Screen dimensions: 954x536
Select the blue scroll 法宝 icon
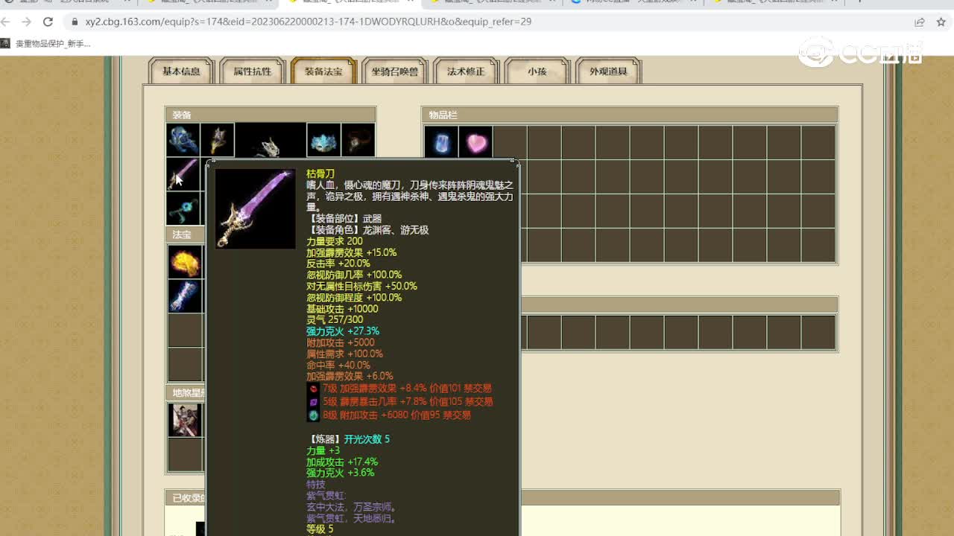(185, 296)
